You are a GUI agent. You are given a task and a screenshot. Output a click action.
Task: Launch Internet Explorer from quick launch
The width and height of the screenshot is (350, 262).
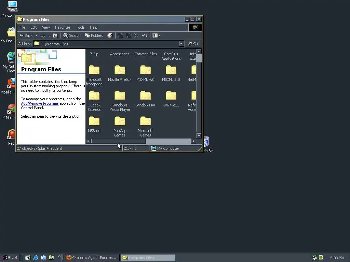pyautogui.click(x=36, y=258)
